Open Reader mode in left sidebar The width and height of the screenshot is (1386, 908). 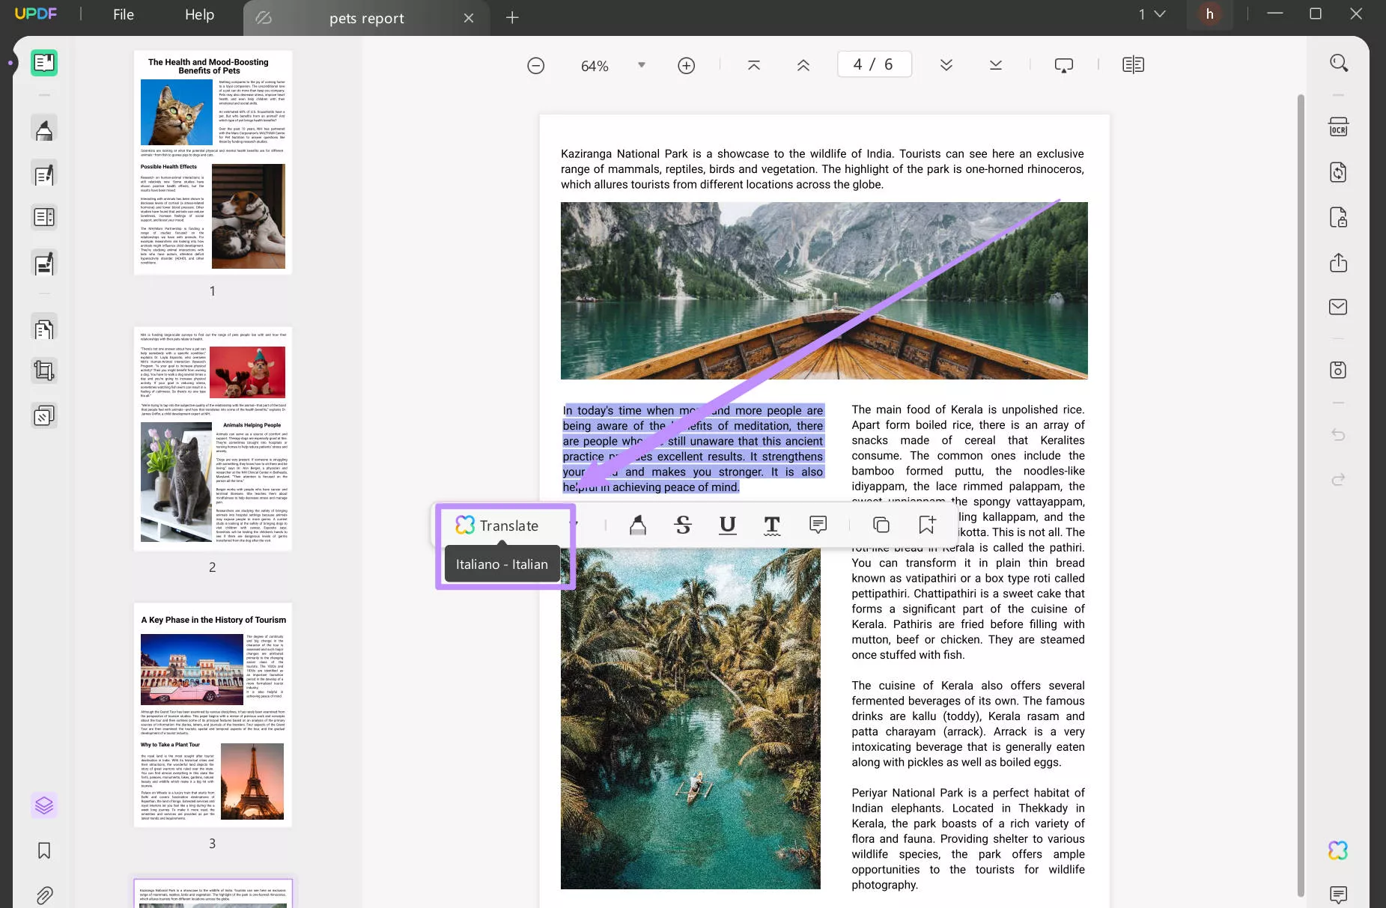pyautogui.click(x=44, y=63)
